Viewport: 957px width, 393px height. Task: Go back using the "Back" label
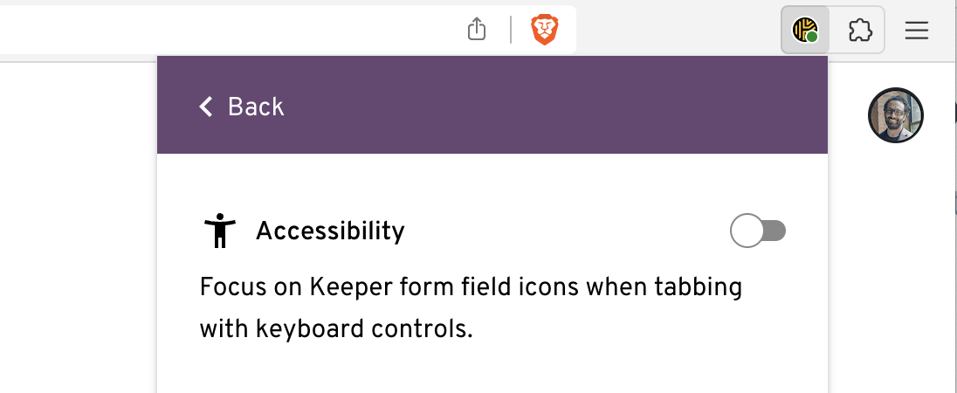click(x=256, y=107)
